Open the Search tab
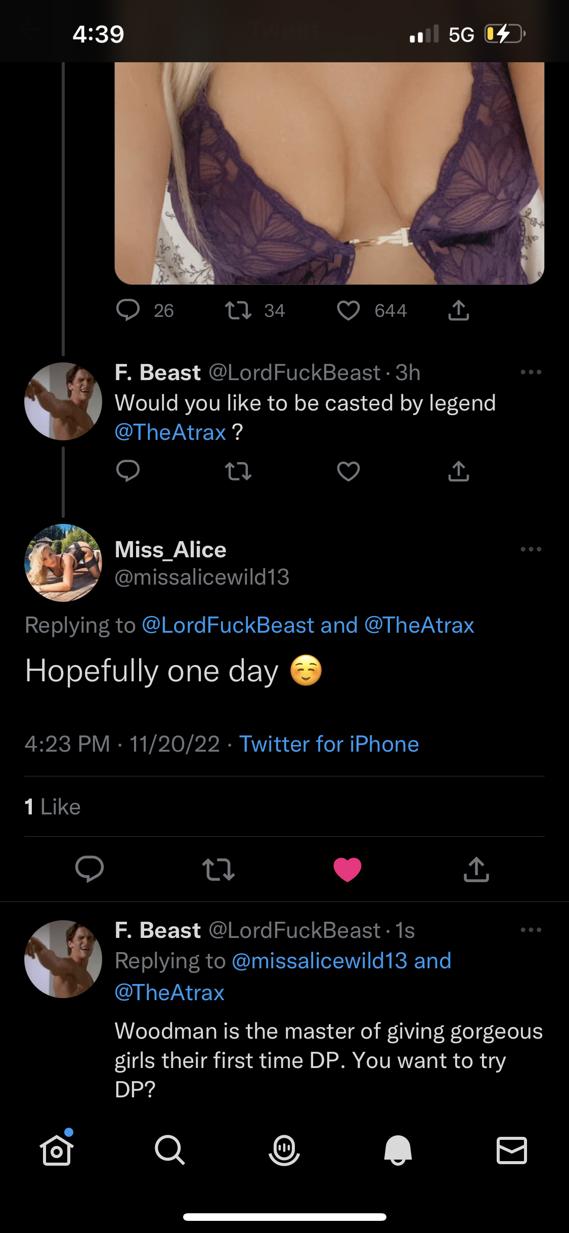The image size is (569, 1233). click(x=170, y=1150)
